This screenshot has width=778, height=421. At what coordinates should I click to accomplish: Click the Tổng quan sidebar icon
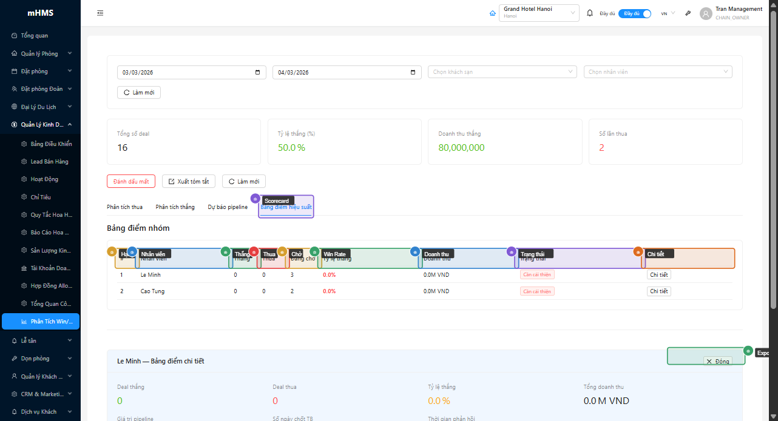(15, 36)
